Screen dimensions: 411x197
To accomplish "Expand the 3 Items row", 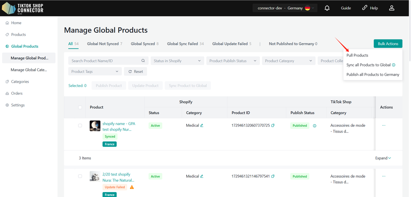I will [383, 158].
